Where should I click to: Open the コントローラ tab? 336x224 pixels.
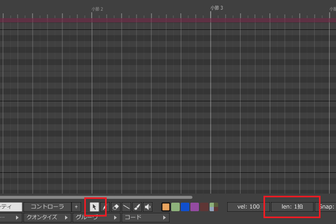pyautogui.click(x=47, y=207)
